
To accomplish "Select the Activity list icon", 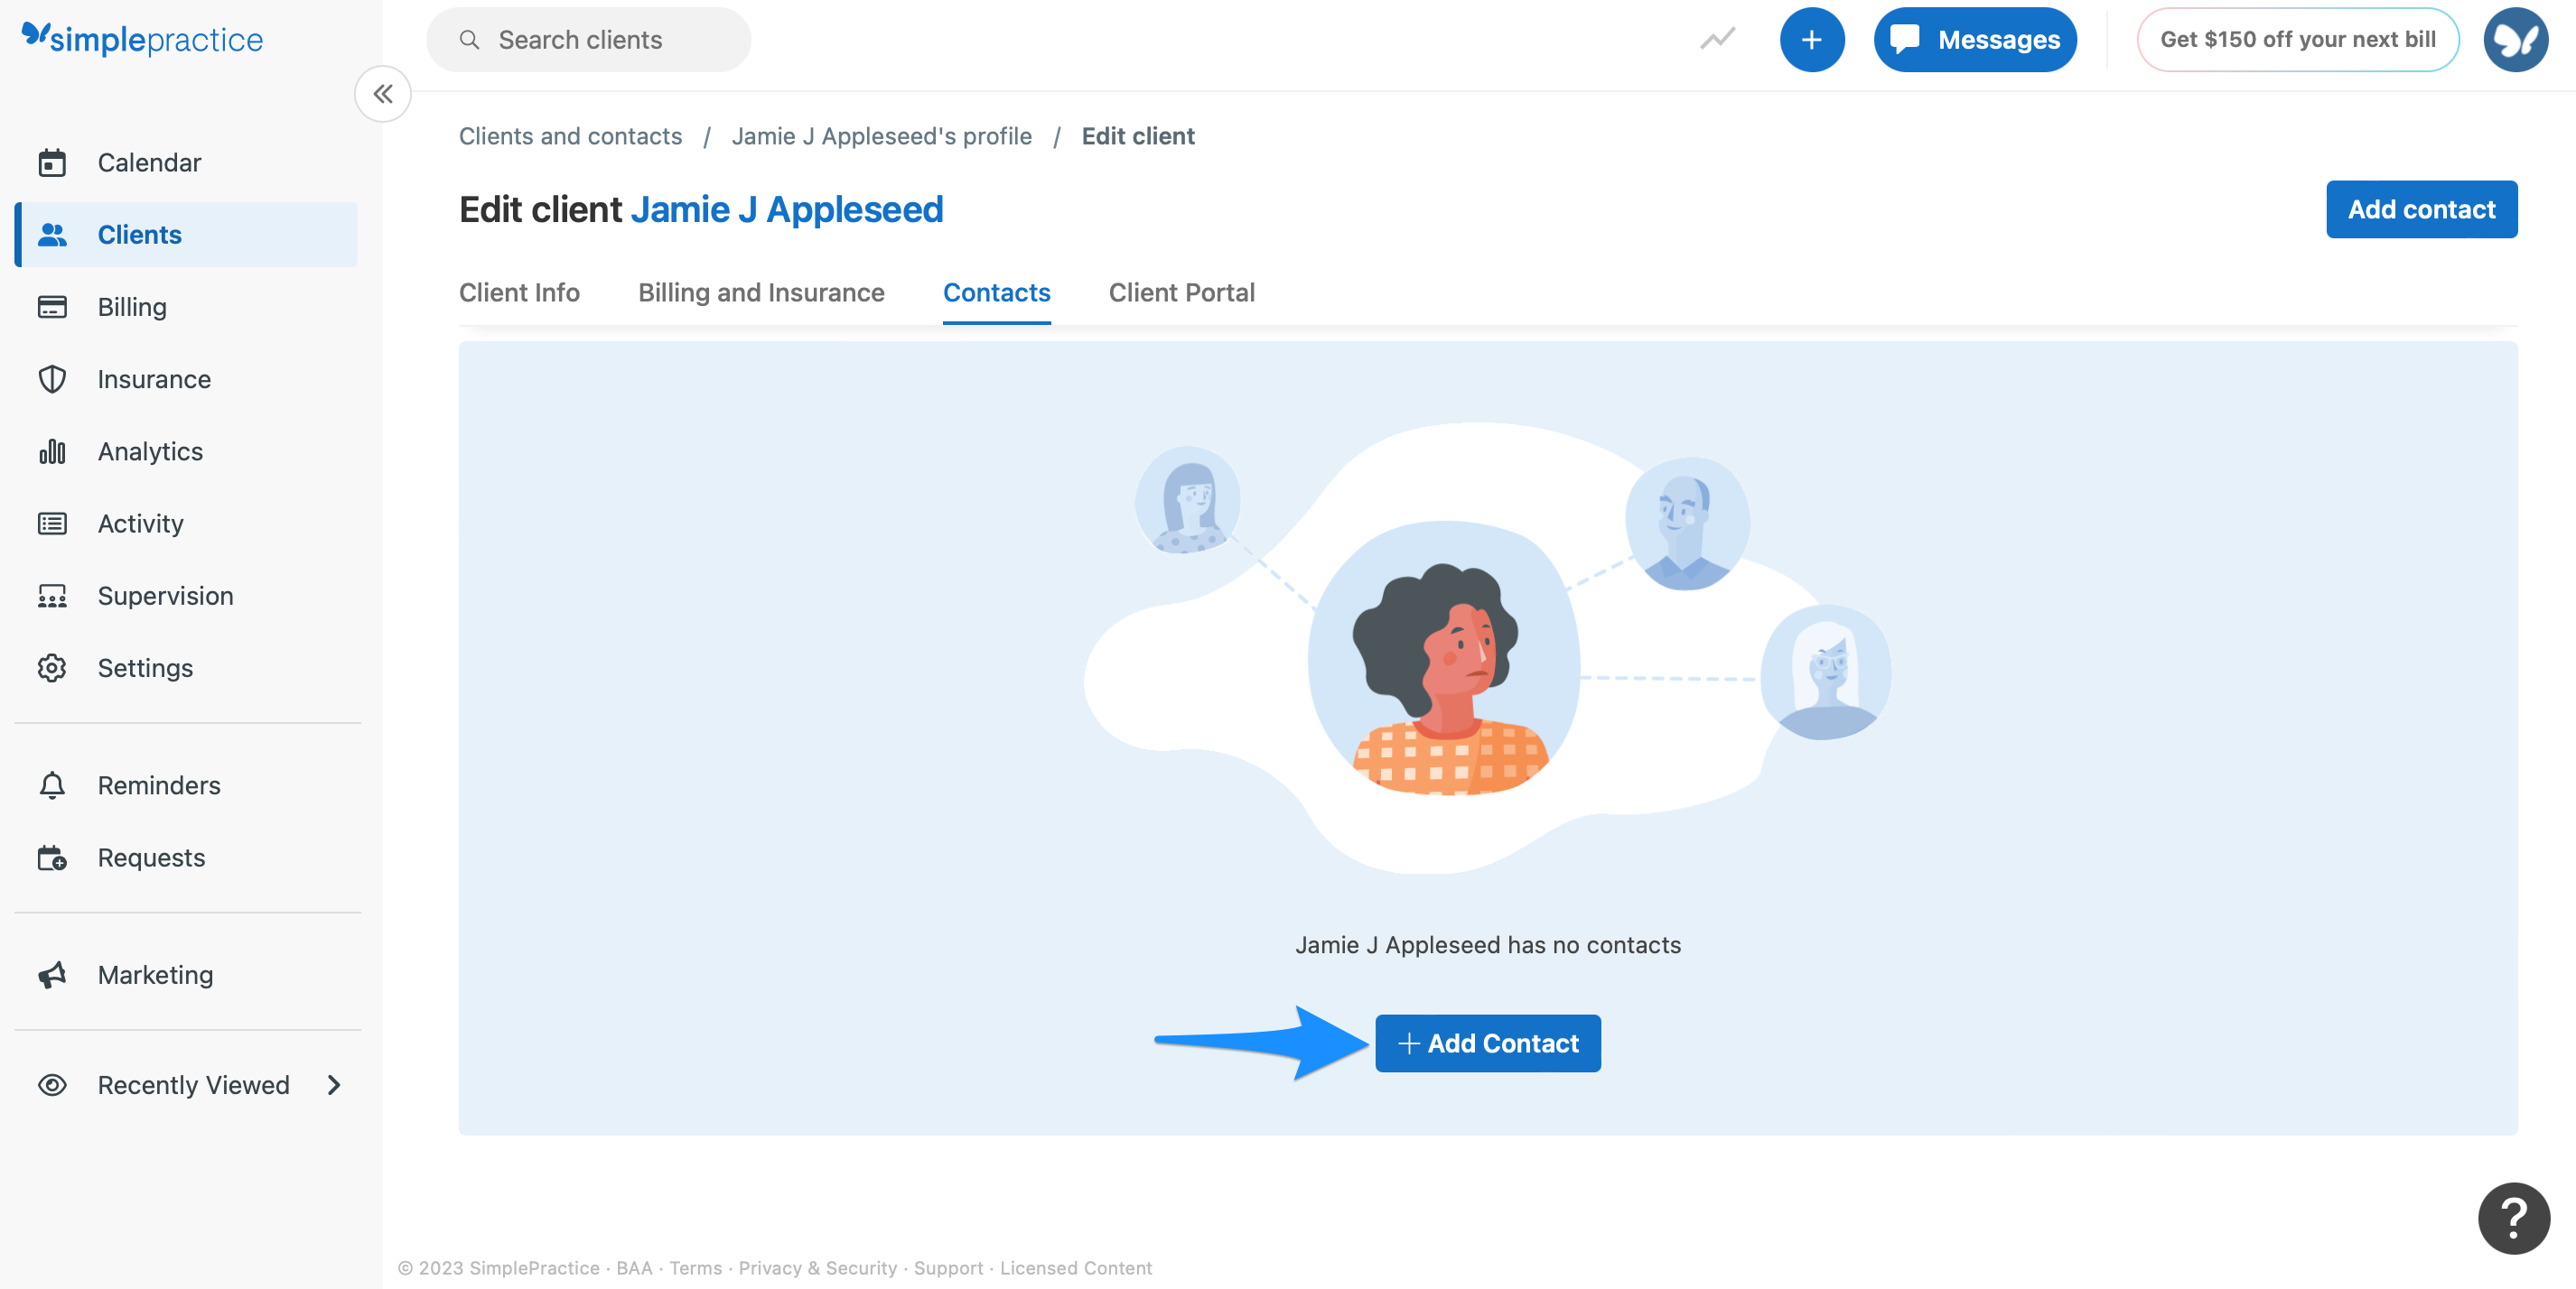I will [x=52, y=523].
